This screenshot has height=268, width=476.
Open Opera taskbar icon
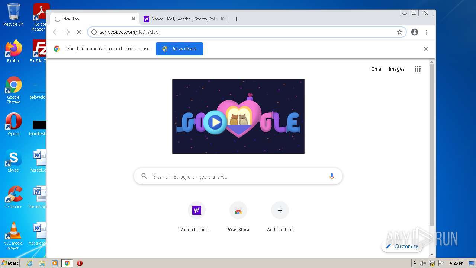tap(80, 263)
